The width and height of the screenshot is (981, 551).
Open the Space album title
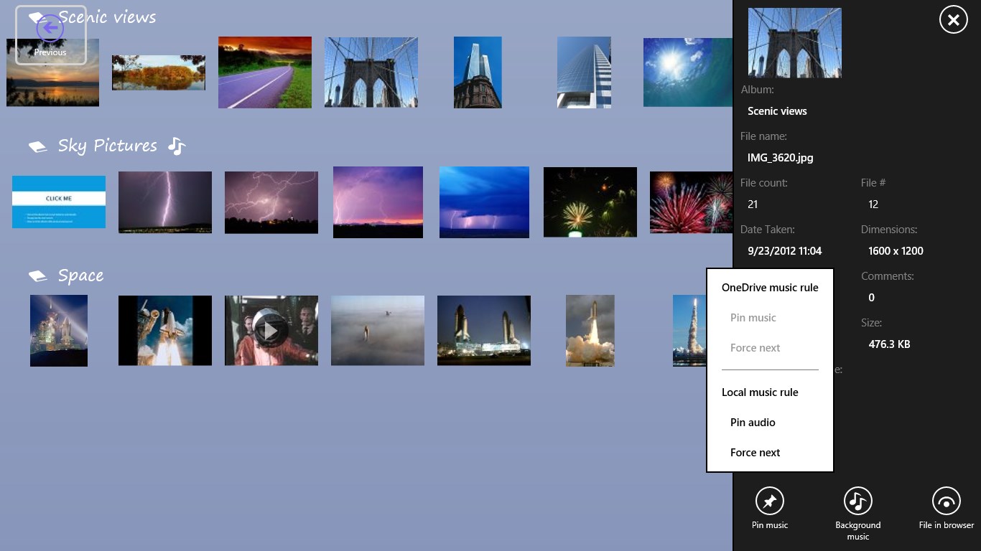click(80, 276)
